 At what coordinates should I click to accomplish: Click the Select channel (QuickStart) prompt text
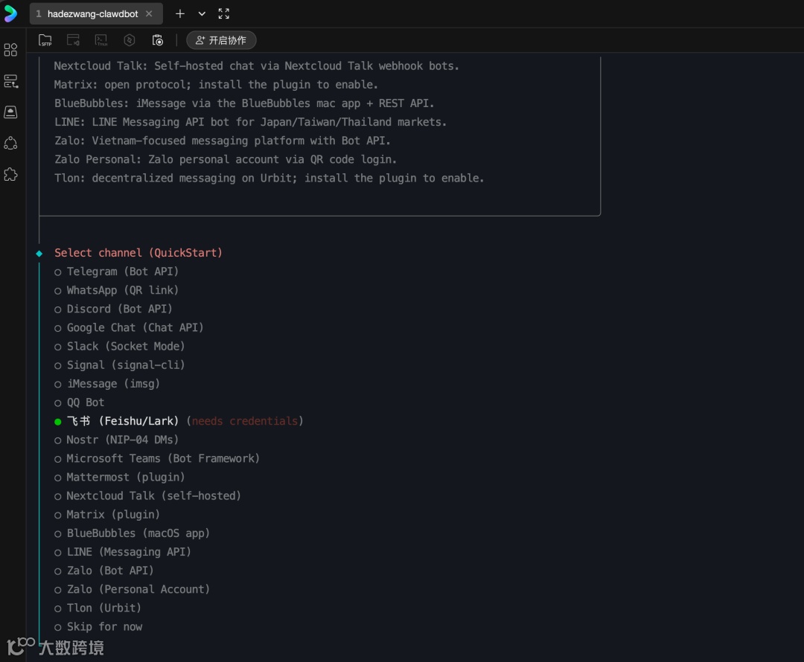[138, 253]
